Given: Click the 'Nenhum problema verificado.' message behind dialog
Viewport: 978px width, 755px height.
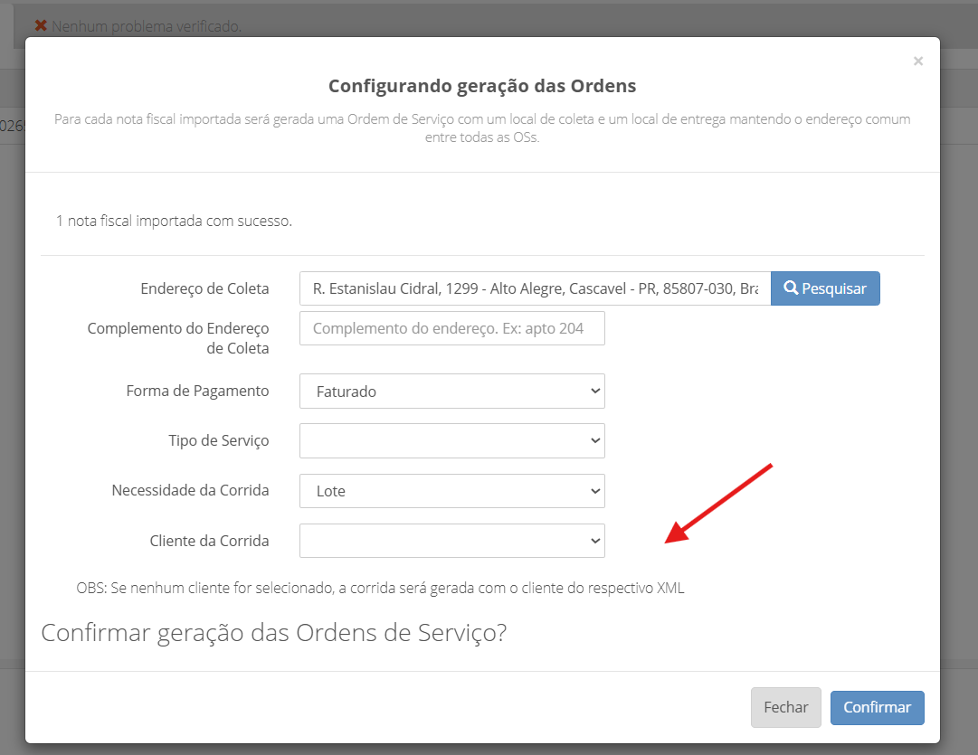Looking at the screenshot, I should 147,26.
